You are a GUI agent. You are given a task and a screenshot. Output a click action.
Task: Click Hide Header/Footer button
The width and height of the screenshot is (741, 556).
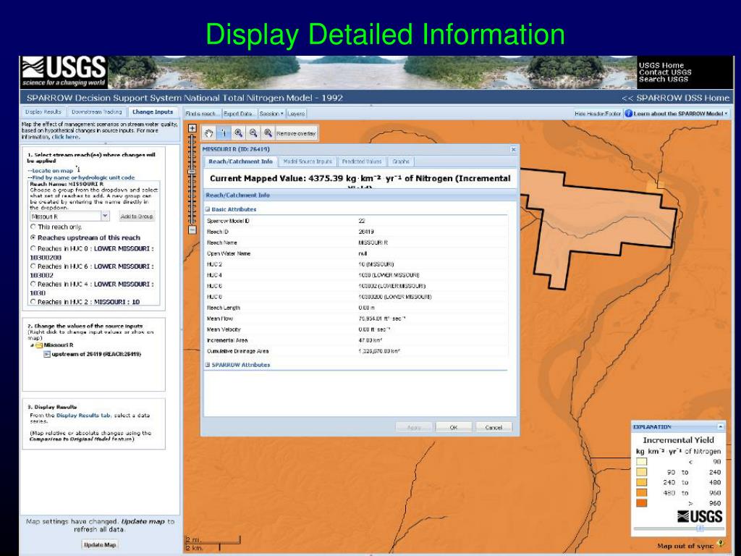(x=597, y=114)
